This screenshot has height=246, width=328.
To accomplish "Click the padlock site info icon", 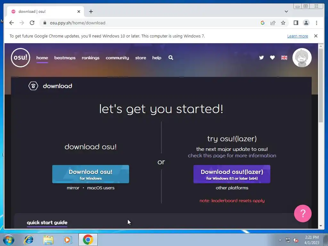I will (45, 23).
